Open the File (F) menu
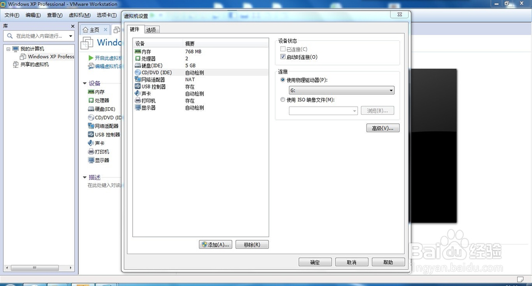This screenshot has height=286, width=532. (x=12, y=15)
